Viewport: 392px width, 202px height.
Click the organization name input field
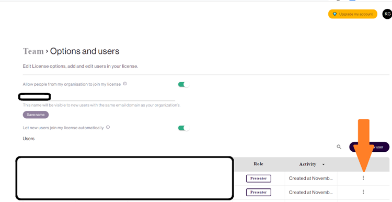coord(99,97)
